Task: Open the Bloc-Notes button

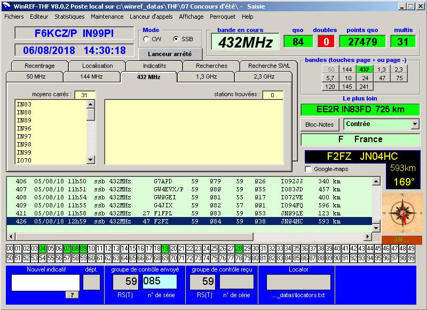Action: click(320, 125)
